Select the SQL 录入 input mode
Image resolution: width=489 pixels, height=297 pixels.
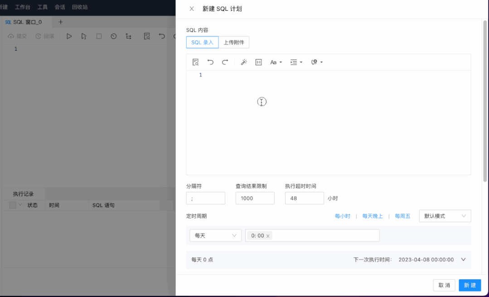pos(202,42)
